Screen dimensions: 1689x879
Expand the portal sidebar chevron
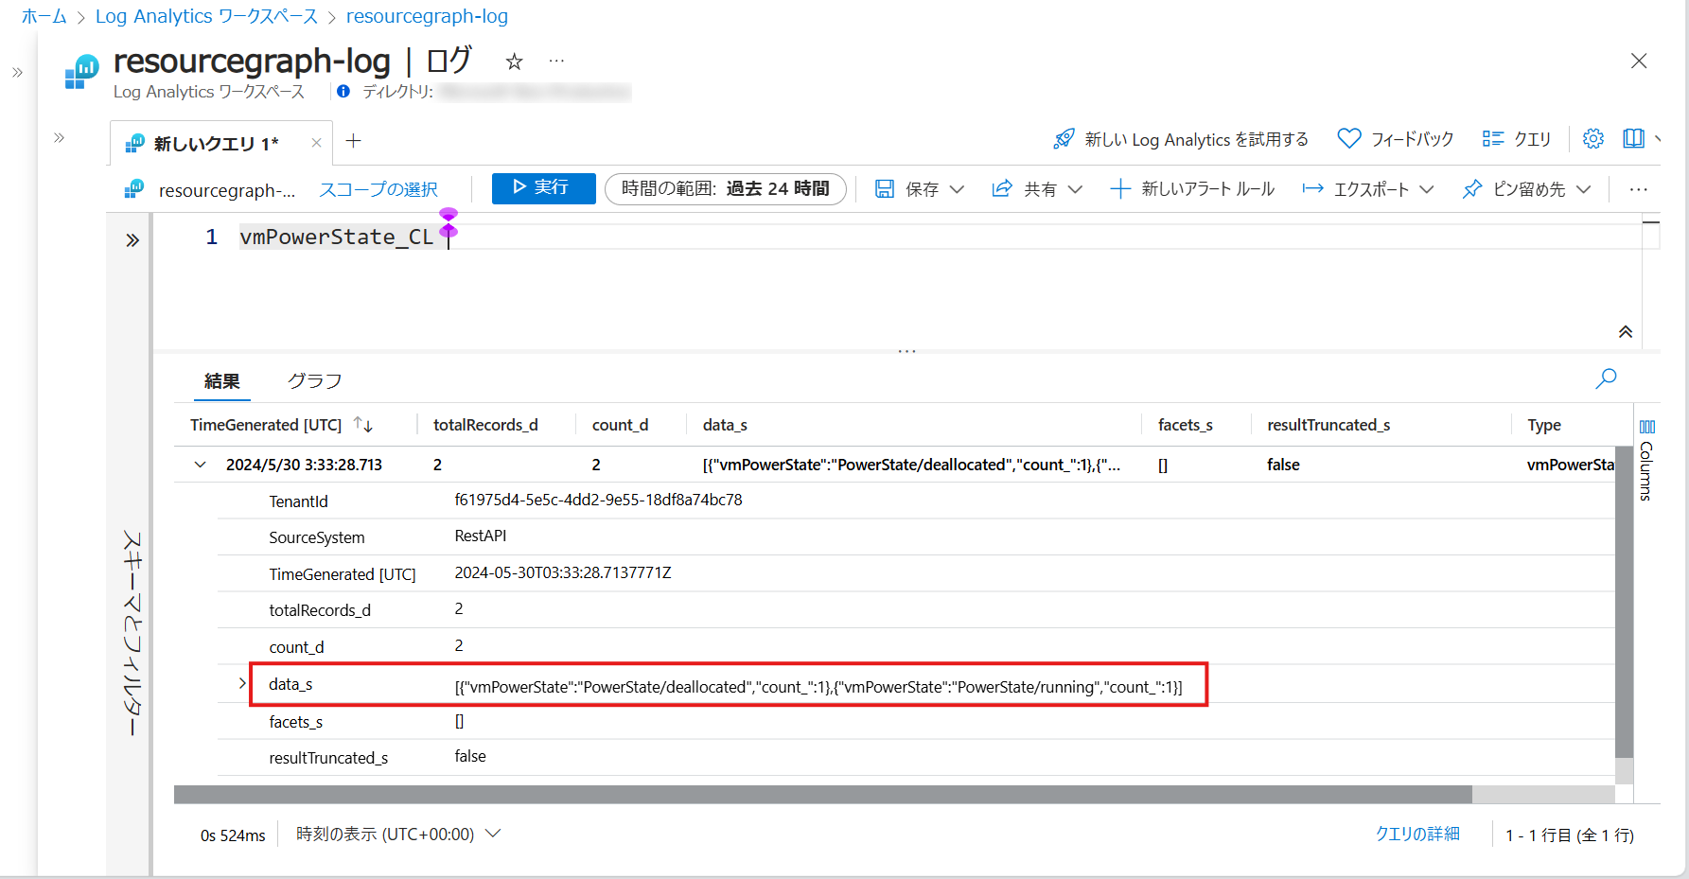pos(17,72)
